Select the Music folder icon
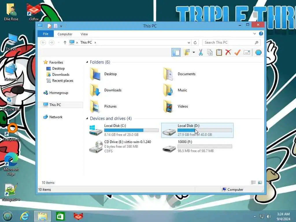The height and width of the screenshot is (222, 296). click(169, 90)
